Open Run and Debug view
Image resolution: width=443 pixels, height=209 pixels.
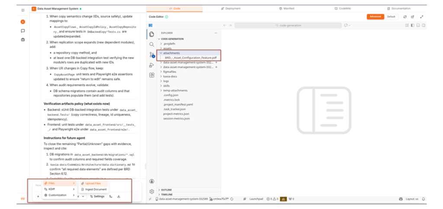coord(152,65)
